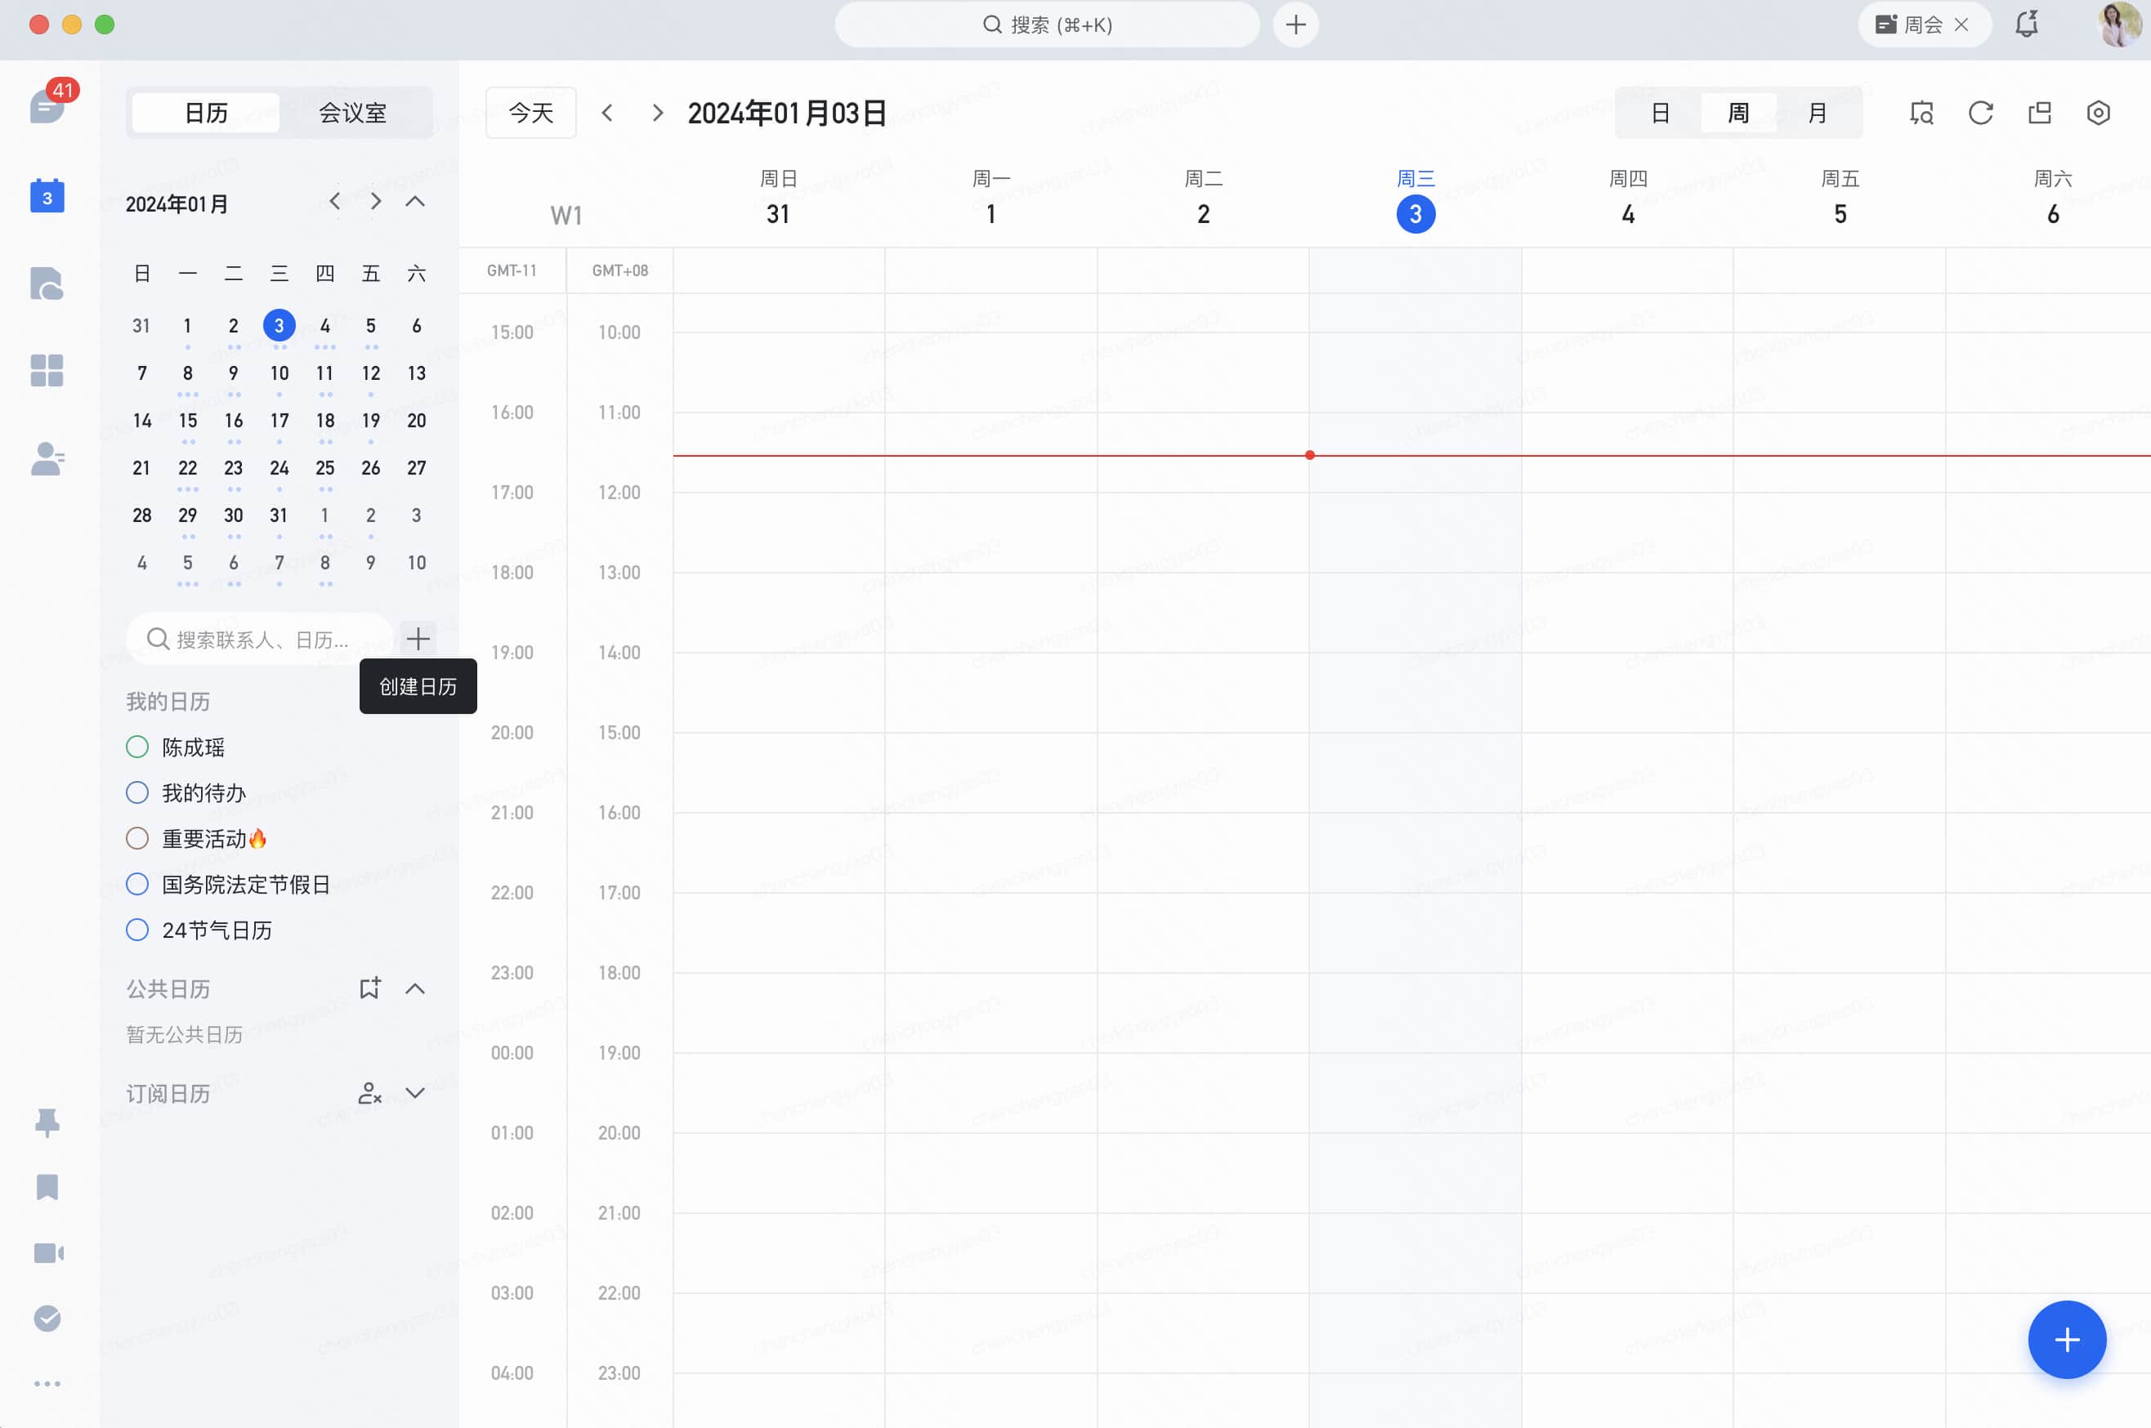Open the Tasks checkmark icon
2151x1428 pixels.
pyautogui.click(x=47, y=1317)
